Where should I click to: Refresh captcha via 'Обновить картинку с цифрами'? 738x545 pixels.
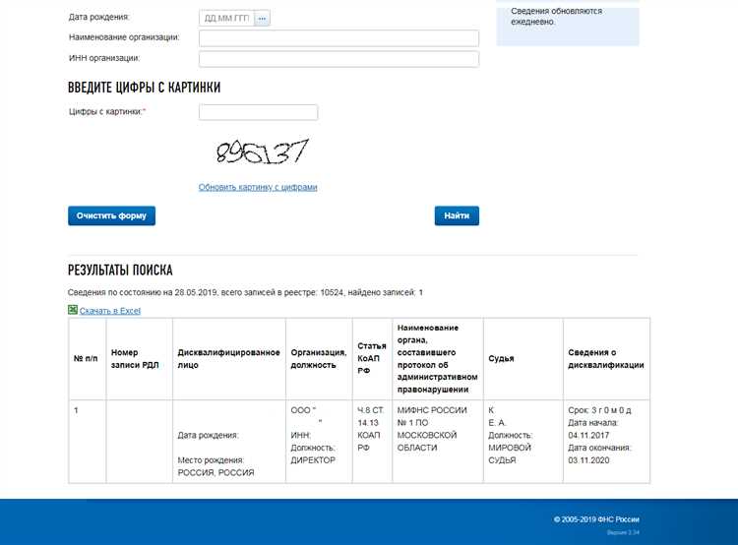[x=258, y=187]
